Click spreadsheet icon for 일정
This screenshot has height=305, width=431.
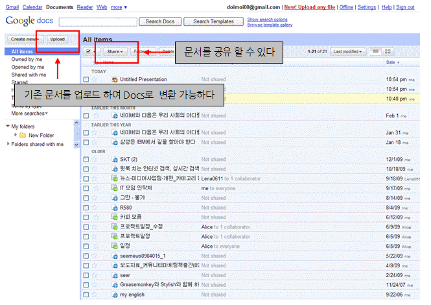(114, 246)
